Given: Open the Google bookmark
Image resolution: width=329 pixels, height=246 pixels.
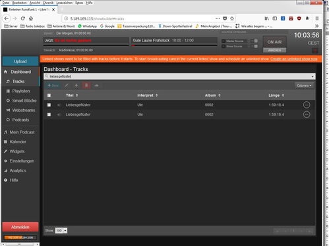Looking at the screenshot, I should (107, 26).
